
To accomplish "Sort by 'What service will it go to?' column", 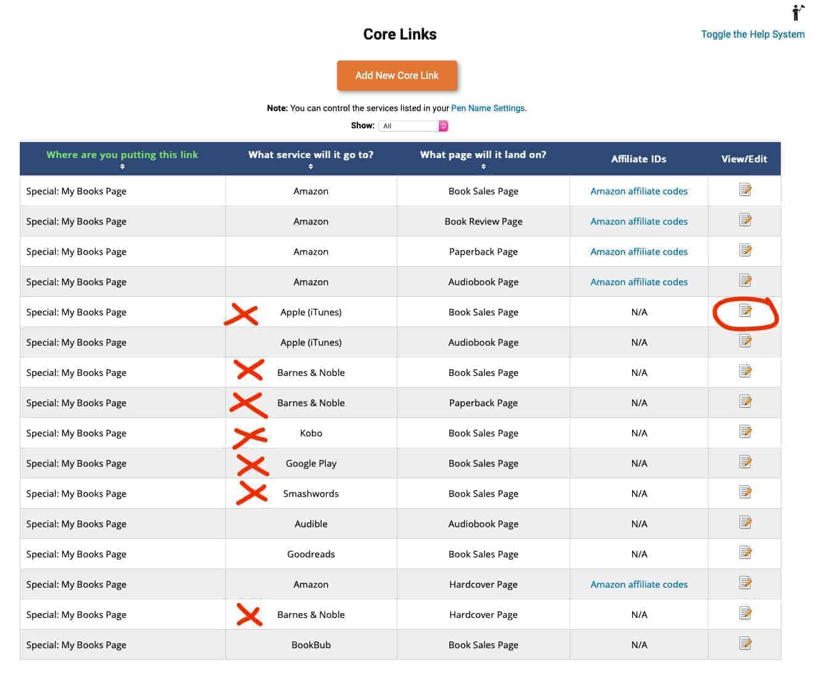I will coord(311,159).
